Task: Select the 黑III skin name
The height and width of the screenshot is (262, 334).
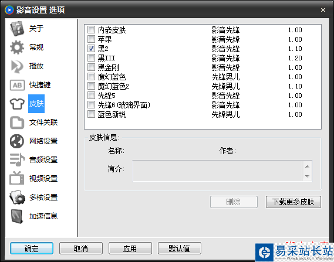Action: 106,58
